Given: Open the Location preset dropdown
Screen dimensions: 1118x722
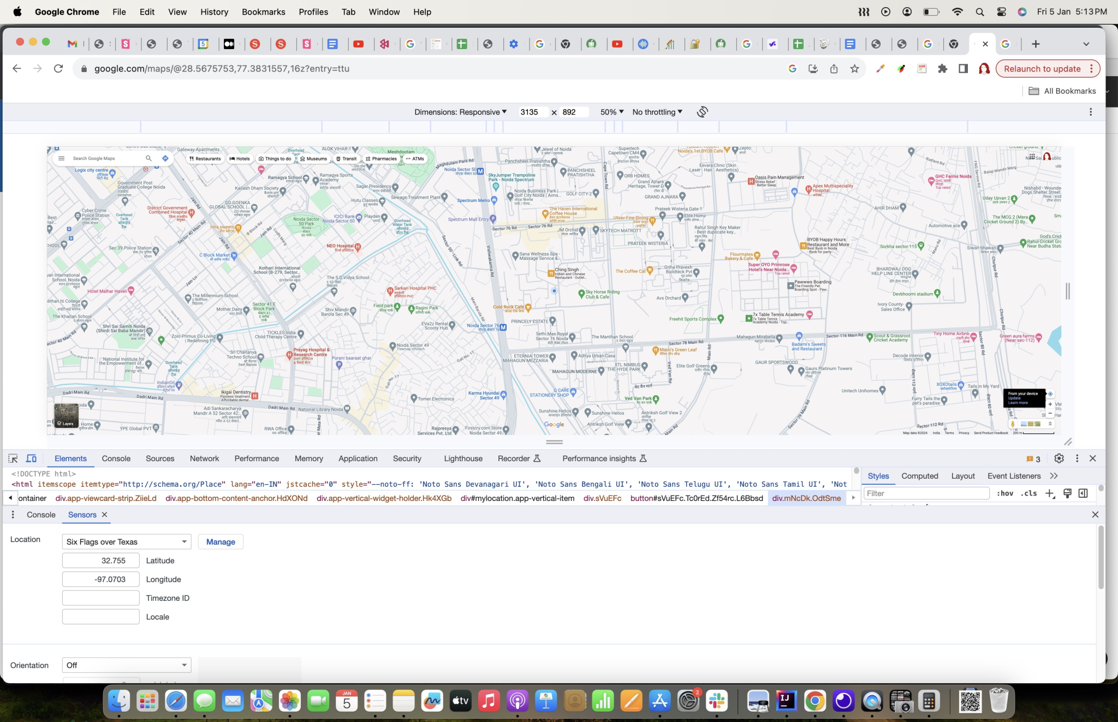Looking at the screenshot, I should pos(127,542).
